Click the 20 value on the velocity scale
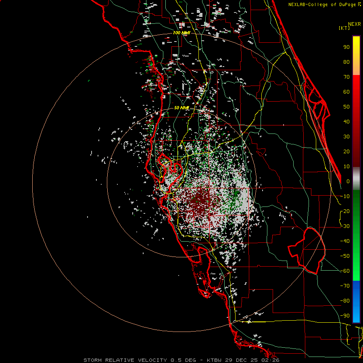This screenshot has width=363, height=363. coord(346,151)
